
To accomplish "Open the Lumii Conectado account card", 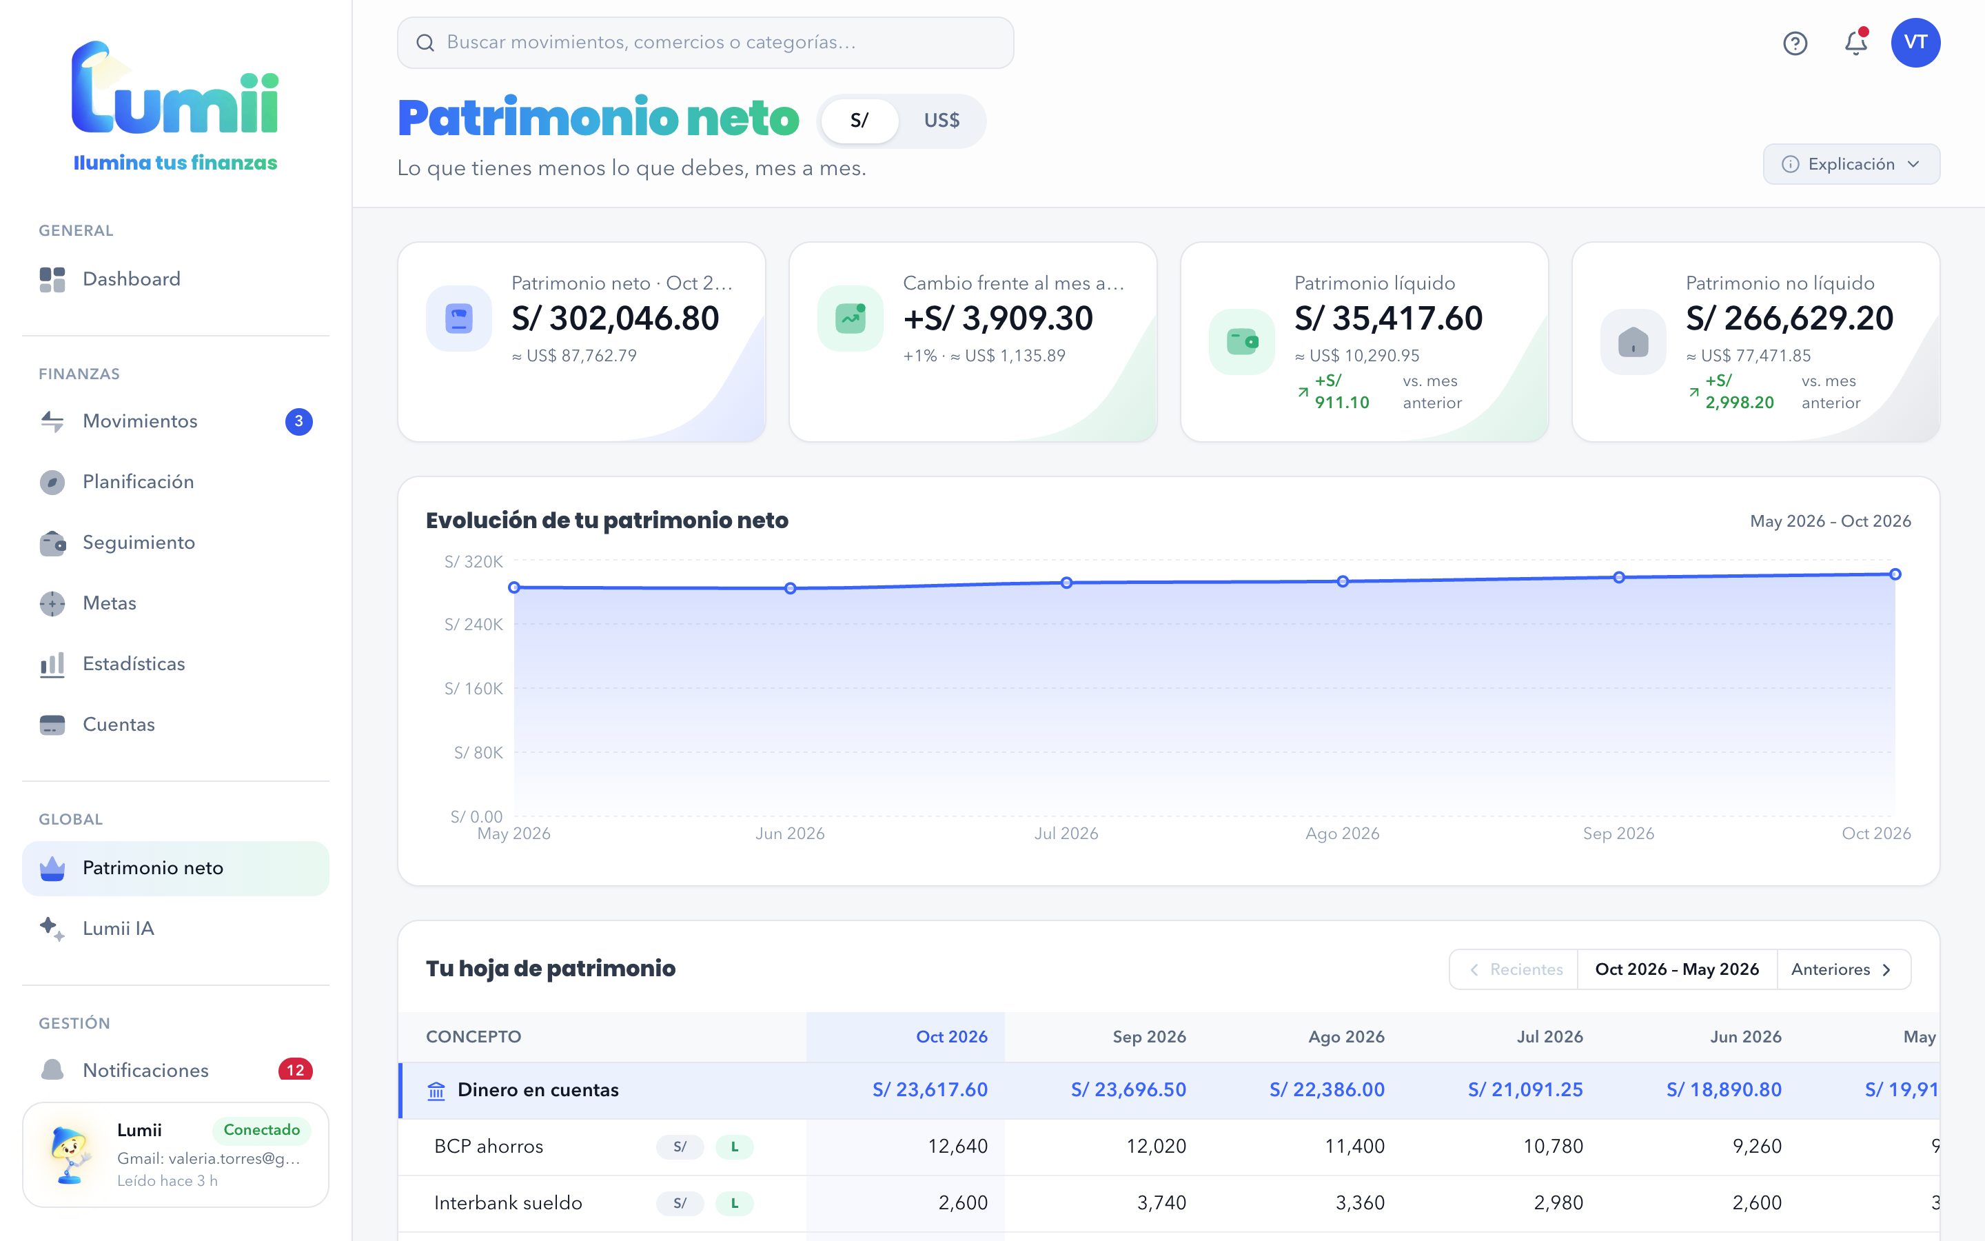I will (176, 1155).
